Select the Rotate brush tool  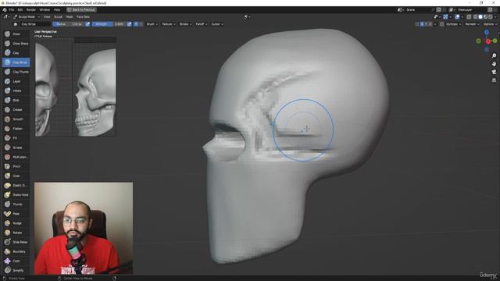[x=16, y=233]
